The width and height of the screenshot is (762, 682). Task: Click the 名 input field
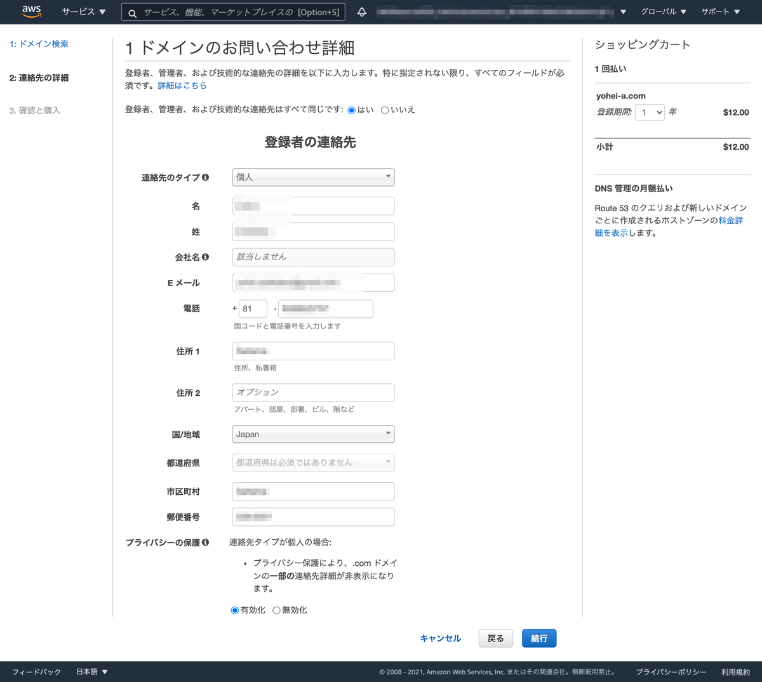[313, 206]
